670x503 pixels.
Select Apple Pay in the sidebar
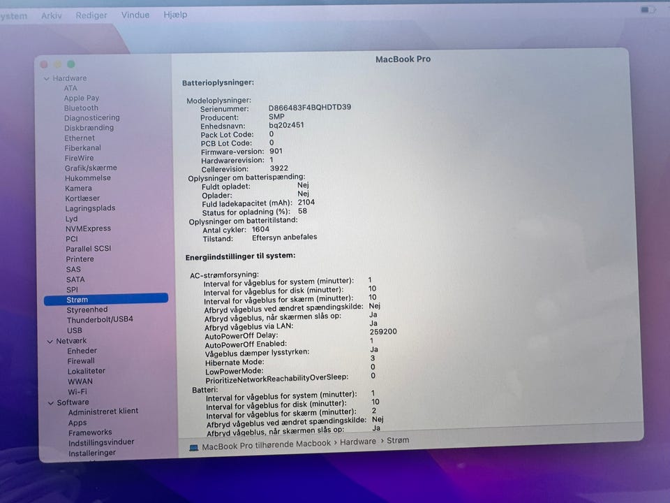tap(81, 98)
